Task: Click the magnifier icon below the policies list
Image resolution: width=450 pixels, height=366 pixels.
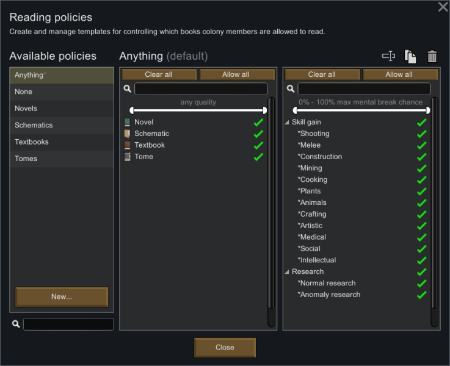Action: (x=16, y=324)
